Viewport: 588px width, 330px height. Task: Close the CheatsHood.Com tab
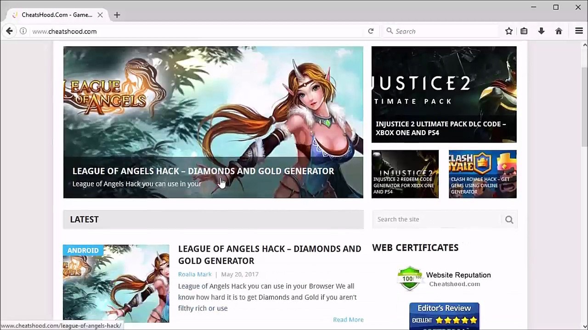[100, 15]
